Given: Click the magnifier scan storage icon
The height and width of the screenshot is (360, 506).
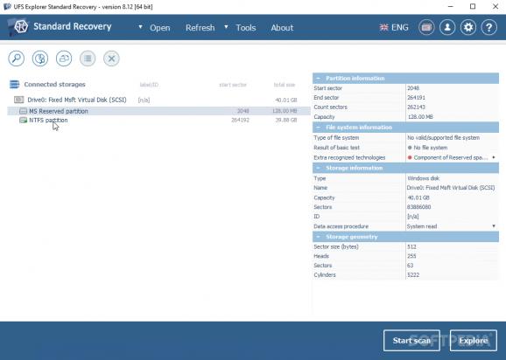Looking at the screenshot, I should pos(16,59).
